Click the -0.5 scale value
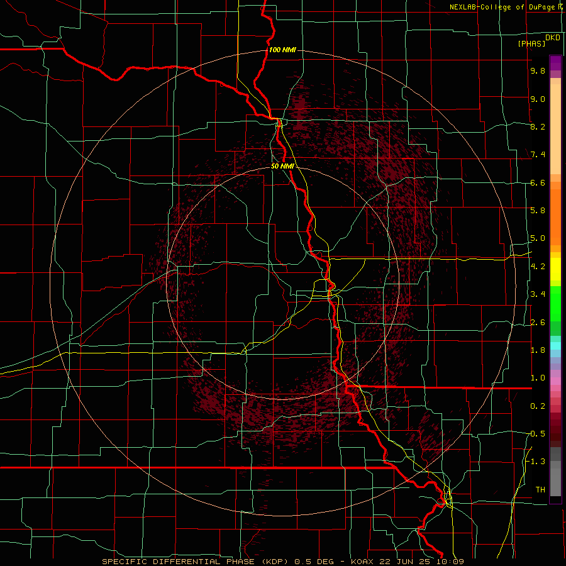Screen dimensions: 566x566 pyautogui.click(x=537, y=433)
